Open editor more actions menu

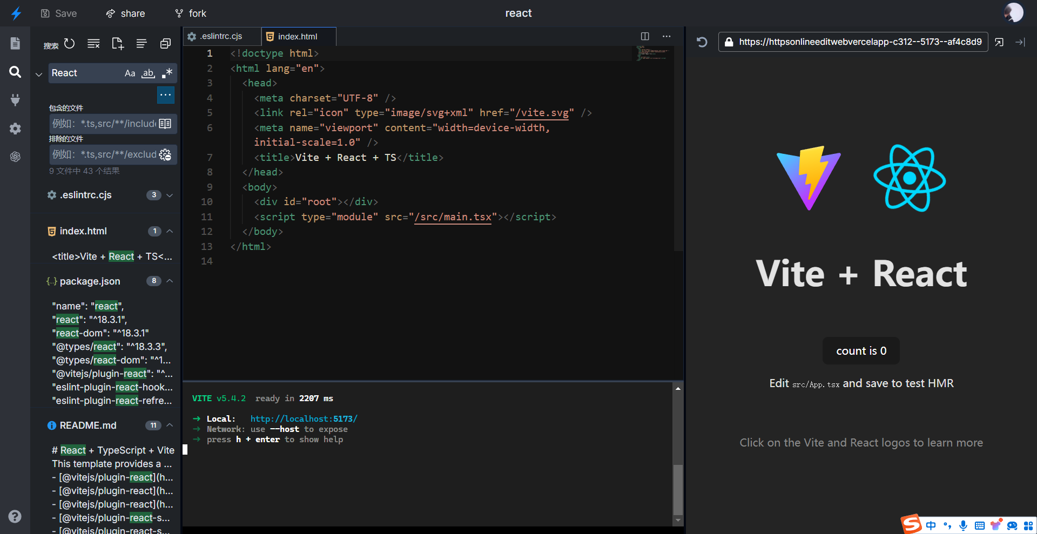pos(666,36)
